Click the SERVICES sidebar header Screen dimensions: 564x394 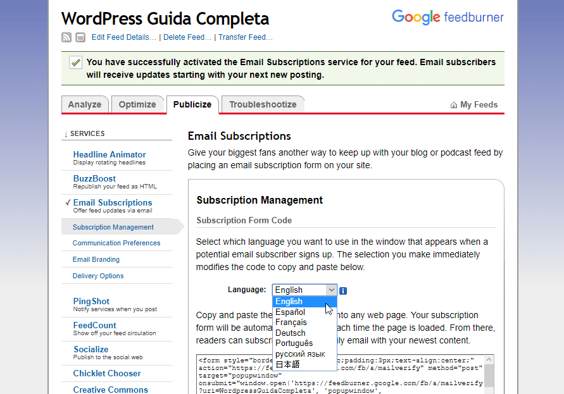tap(87, 133)
